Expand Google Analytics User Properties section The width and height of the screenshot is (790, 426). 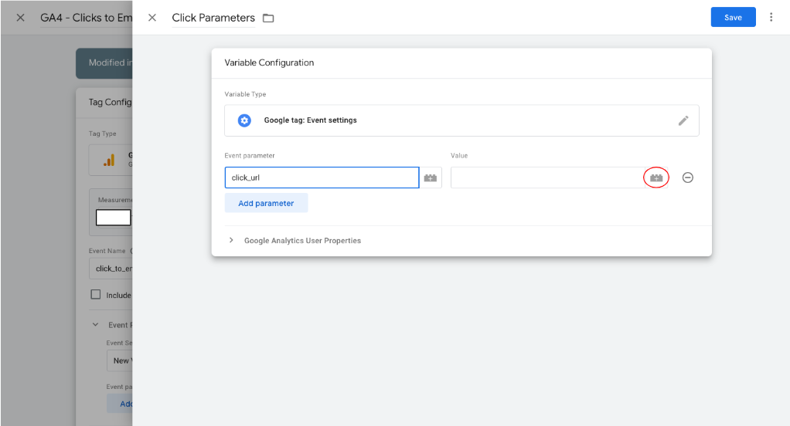pos(231,241)
